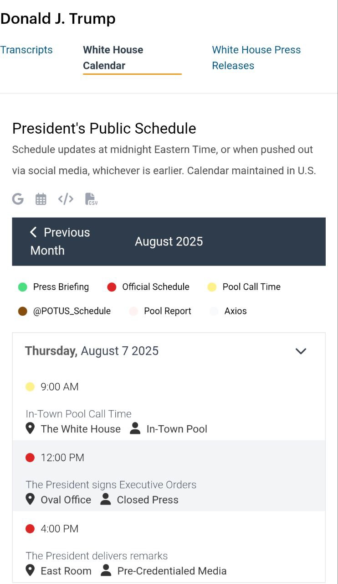Image resolution: width=338 pixels, height=584 pixels.
Task: Click the Previous Month chevron arrow
Action: coord(33,232)
